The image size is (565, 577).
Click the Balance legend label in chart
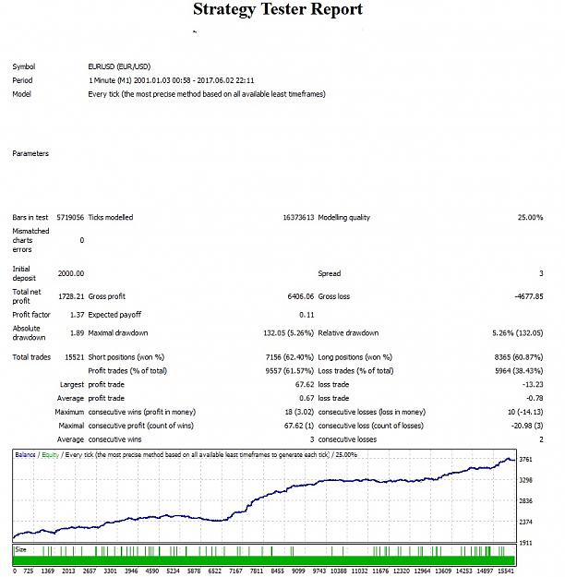click(25, 455)
